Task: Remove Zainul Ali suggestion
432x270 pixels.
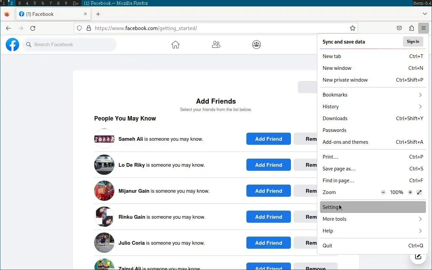Action: 316,267
